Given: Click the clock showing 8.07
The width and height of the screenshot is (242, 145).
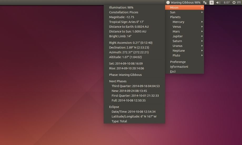Looking at the screenshot, I should 226,3.
